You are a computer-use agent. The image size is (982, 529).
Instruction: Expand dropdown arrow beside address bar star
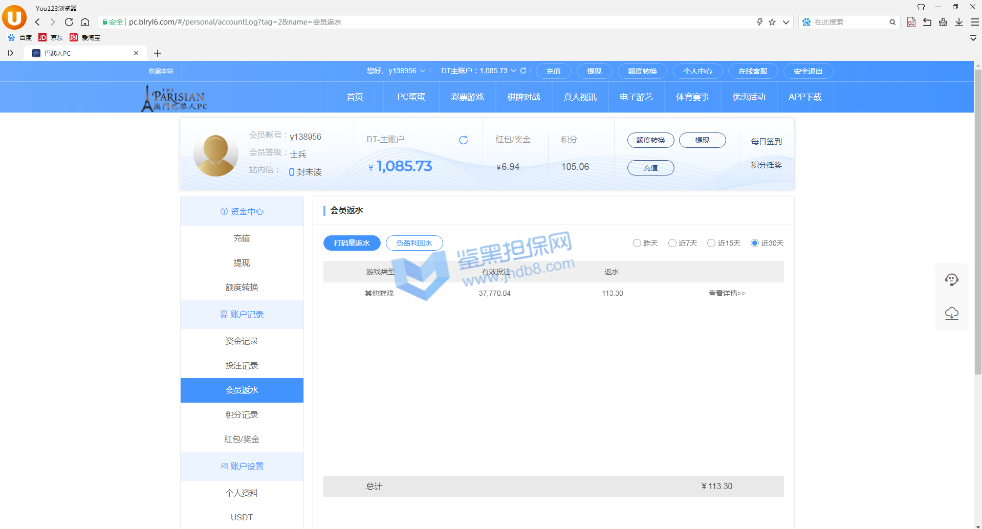785,22
